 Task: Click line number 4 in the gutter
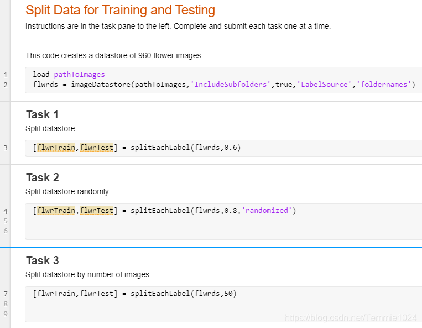(x=6, y=211)
